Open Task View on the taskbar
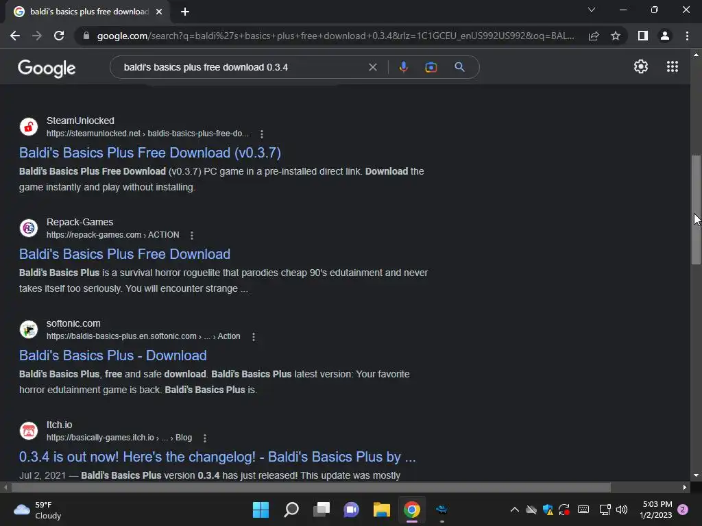This screenshot has width=702, height=526. click(x=322, y=510)
